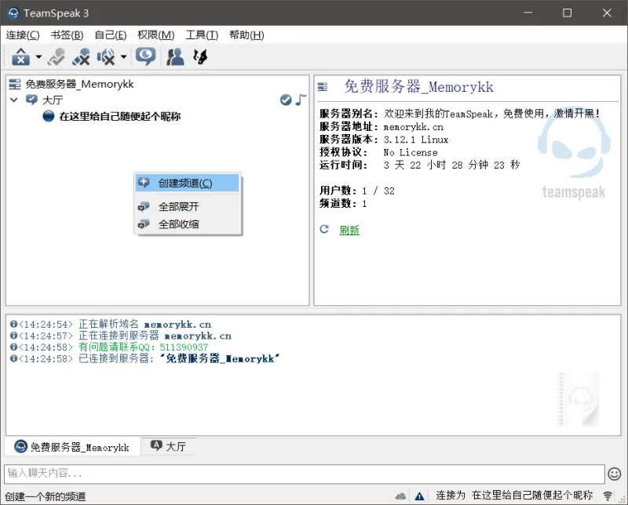Choose 全部展开 from the context menu
This screenshot has width=628, height=505.
tap(187, 206)
